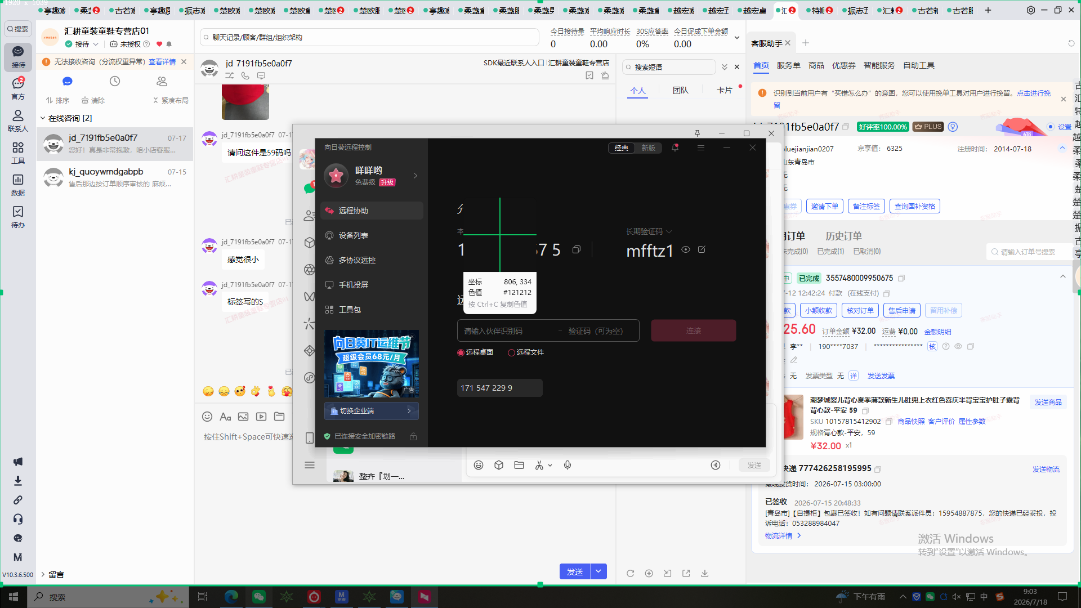Open Sunlogin notifications bell

tap(675, 147)
